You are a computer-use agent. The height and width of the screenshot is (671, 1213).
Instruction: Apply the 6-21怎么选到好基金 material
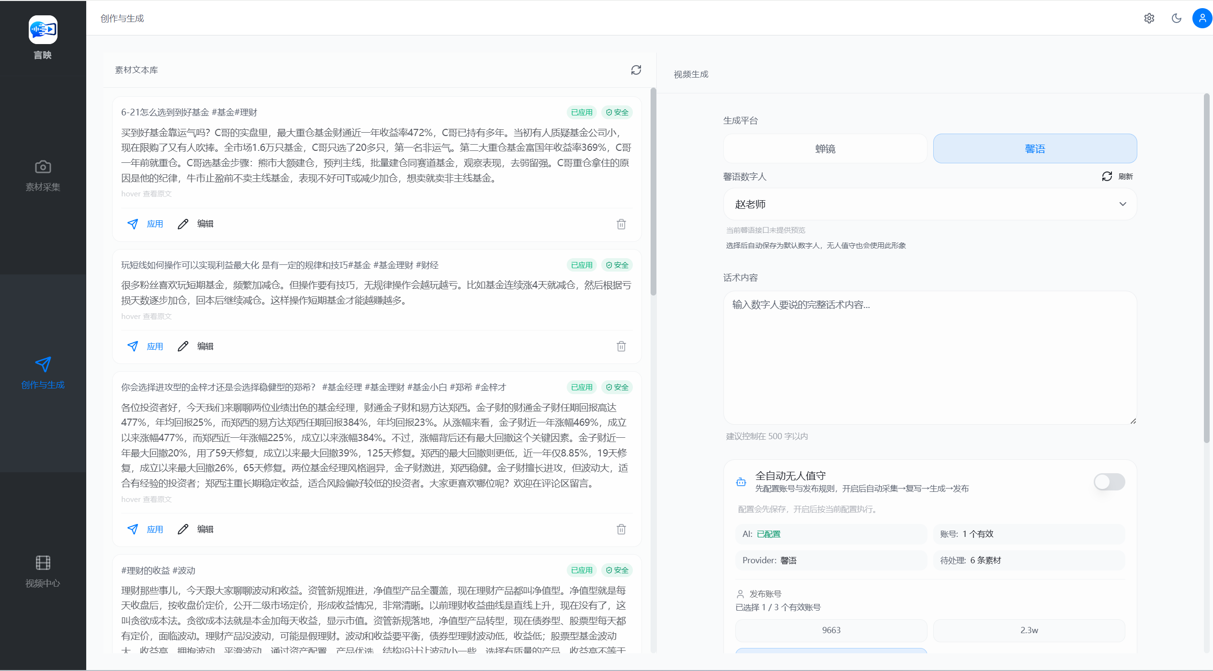(145, 224)
